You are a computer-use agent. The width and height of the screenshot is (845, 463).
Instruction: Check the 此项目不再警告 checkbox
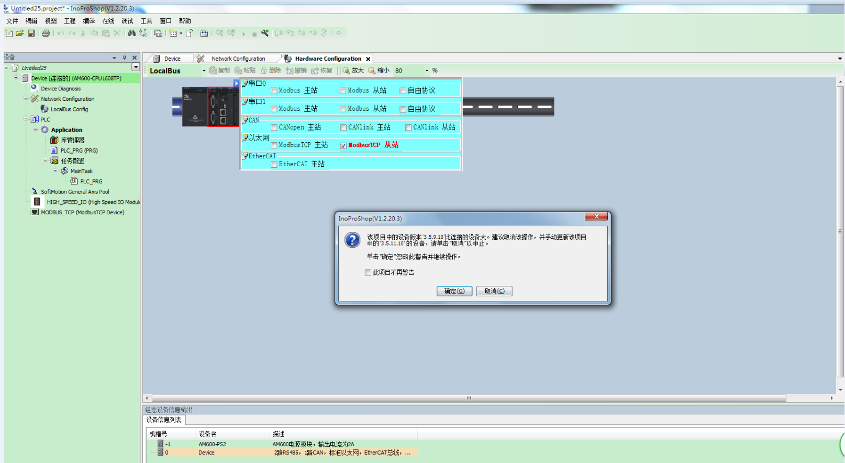tap(368, 272)
